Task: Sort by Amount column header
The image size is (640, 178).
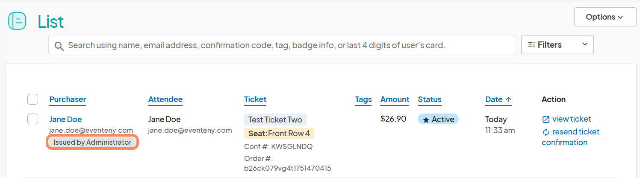Action: (395, 99)
